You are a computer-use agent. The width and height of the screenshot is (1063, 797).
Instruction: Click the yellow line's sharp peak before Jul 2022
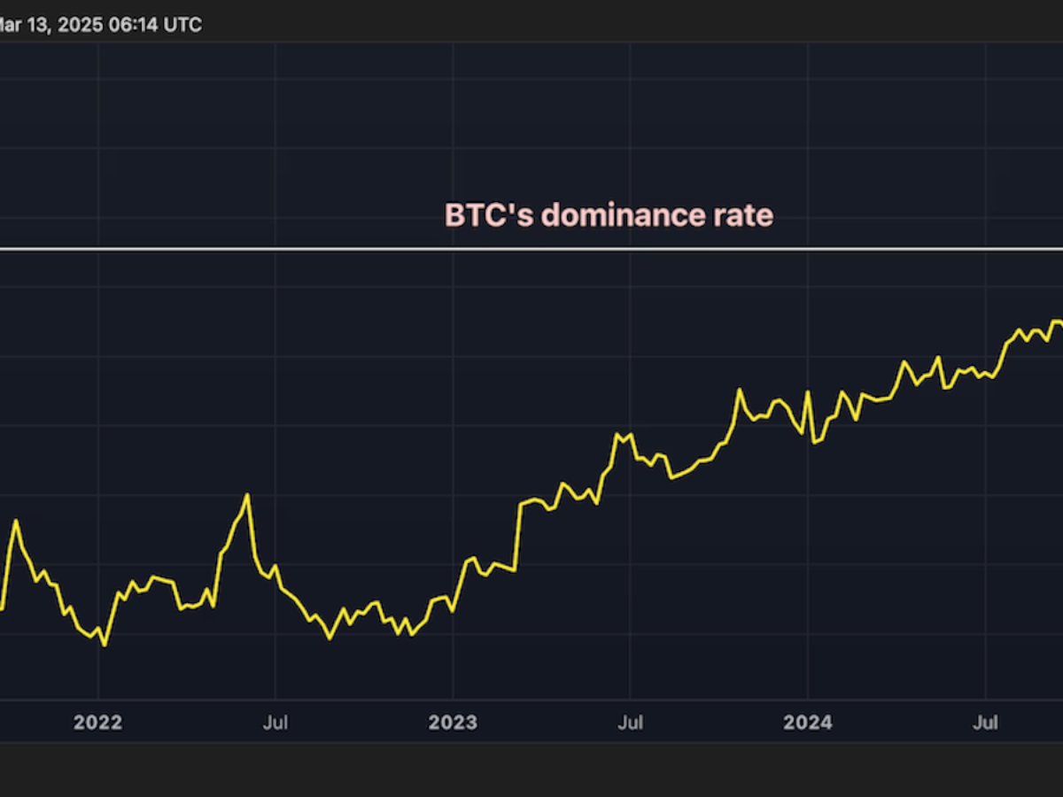247,495
